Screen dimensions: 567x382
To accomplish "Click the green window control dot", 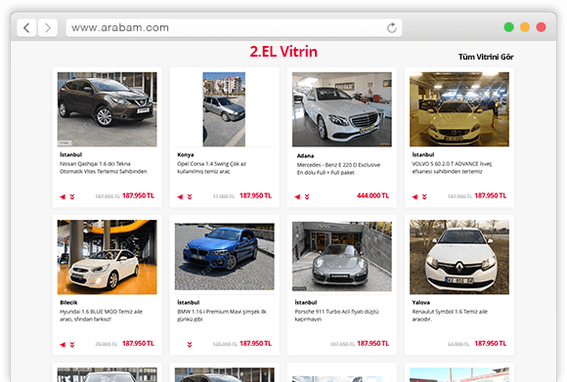I will pos(508,27).
